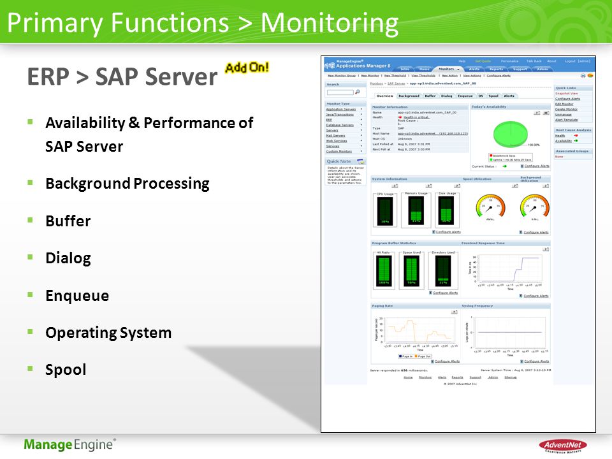
Task: Click the Unmanage quick link
Action: pyautogui.click(x=563, y=115)
